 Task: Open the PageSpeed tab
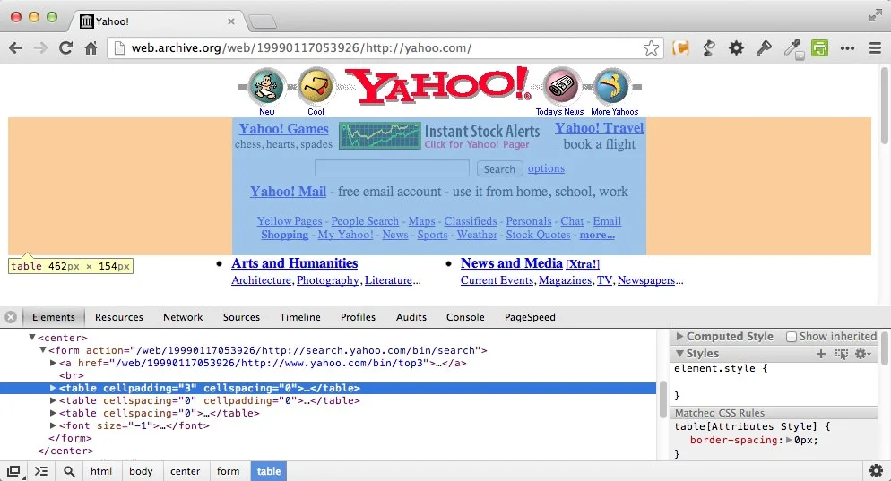click(x=530, y=317)
